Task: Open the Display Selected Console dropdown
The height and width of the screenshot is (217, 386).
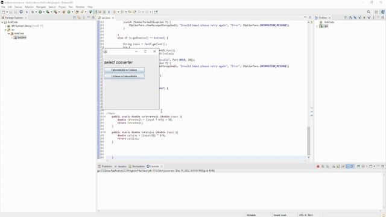Action: [367, 166]
